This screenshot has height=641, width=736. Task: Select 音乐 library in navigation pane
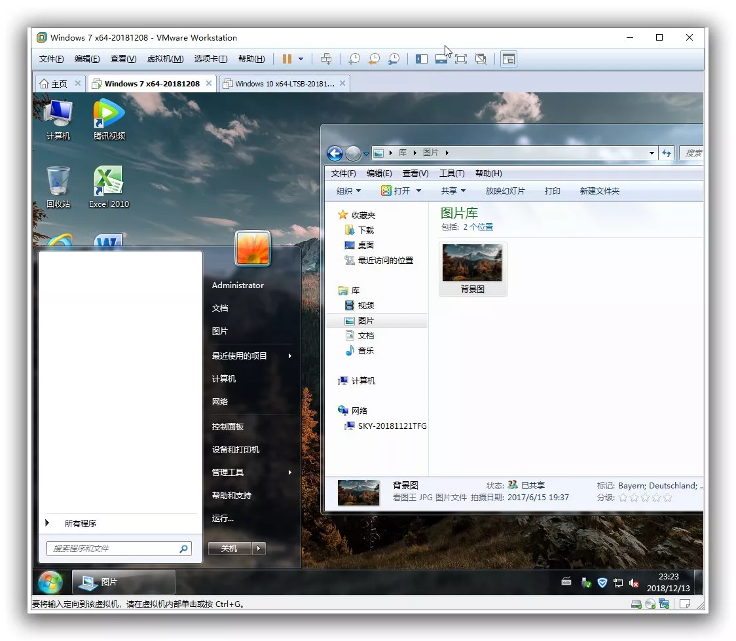(x=366, y=350)
